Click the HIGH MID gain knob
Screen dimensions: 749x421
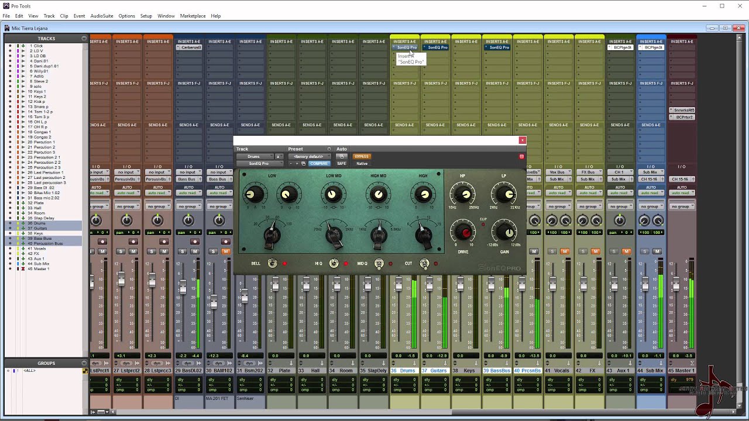coord(378,194)
